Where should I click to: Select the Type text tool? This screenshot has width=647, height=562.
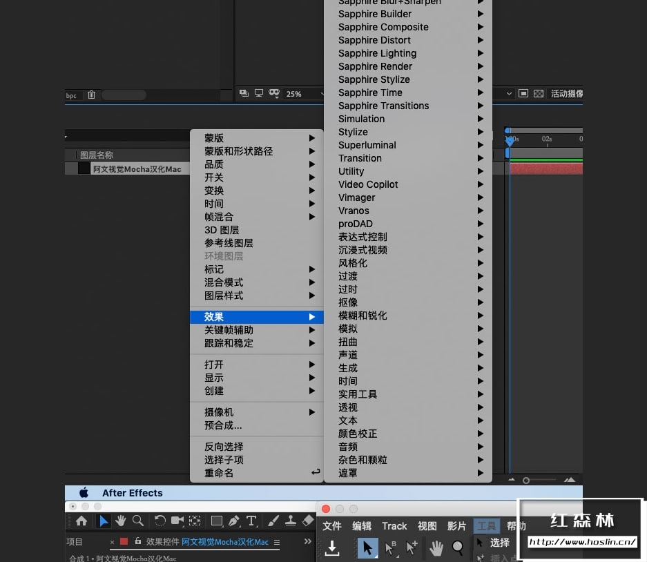click(252, 521)
